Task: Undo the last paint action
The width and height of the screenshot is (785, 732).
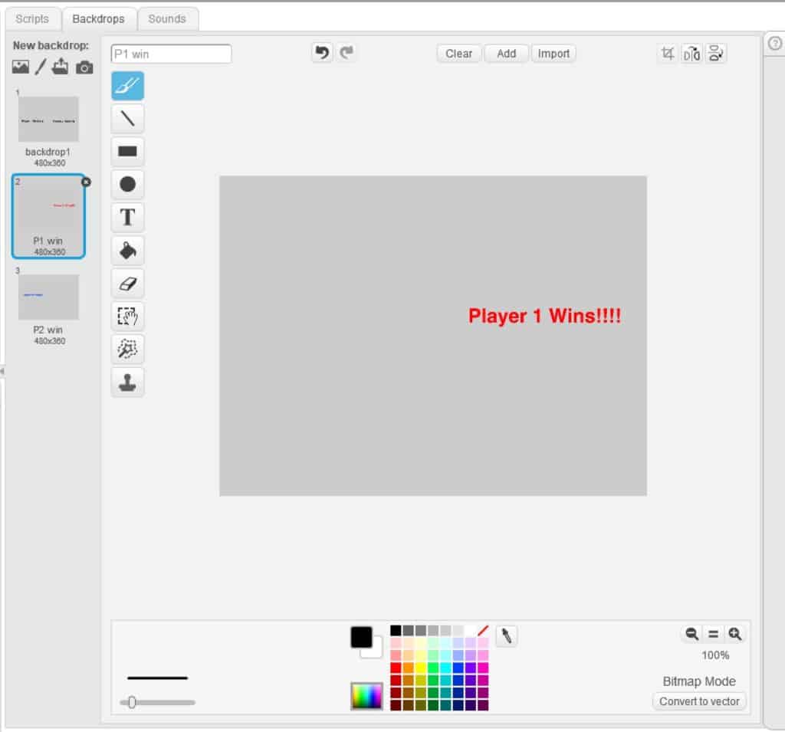Action: 323,52
